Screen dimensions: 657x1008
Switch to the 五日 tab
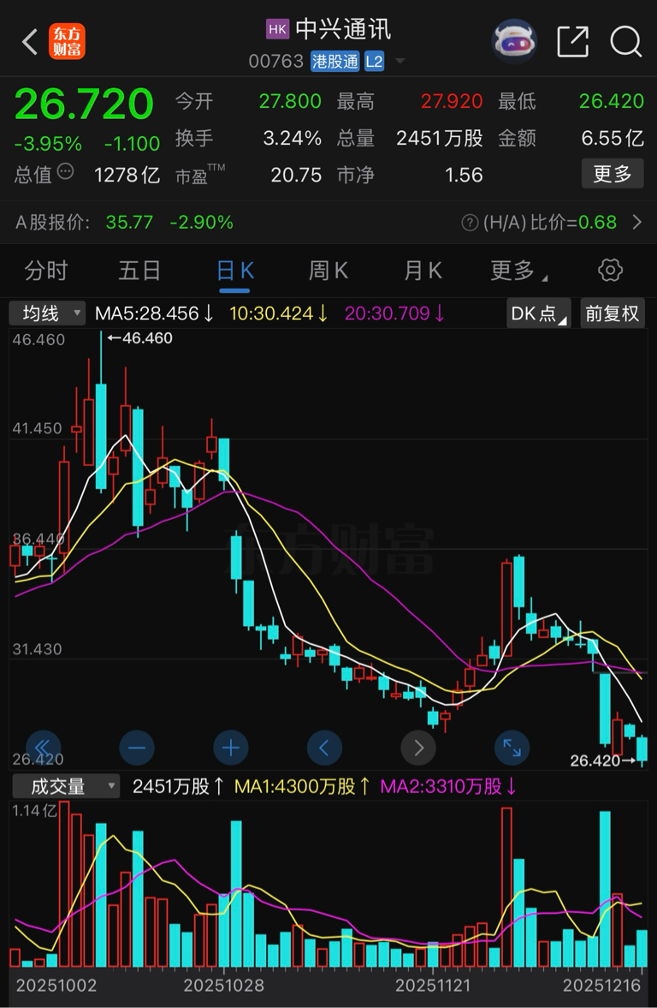[139, 271]
